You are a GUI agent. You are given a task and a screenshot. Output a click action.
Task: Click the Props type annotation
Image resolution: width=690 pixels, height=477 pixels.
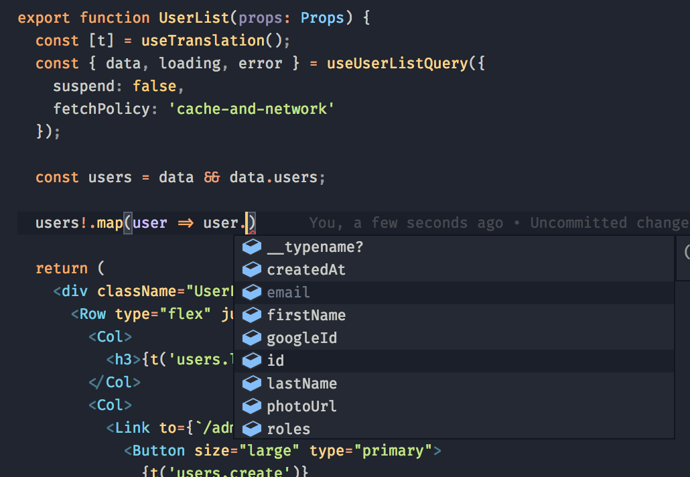[322, 18]
